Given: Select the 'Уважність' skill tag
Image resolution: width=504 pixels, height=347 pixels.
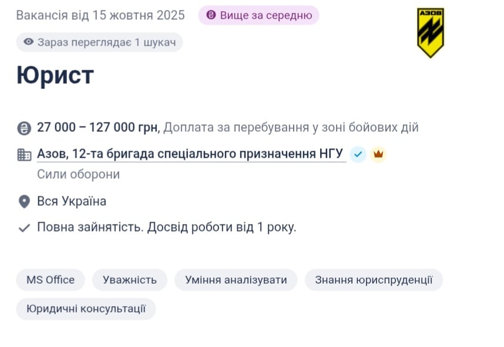Looking at the screenshot, I should point(129,280).
